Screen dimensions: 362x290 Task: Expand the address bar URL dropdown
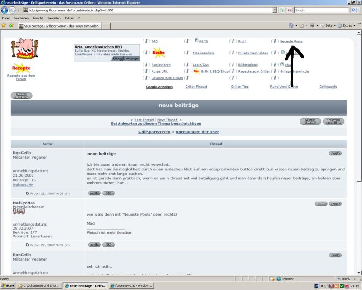[x=275, y=10]
